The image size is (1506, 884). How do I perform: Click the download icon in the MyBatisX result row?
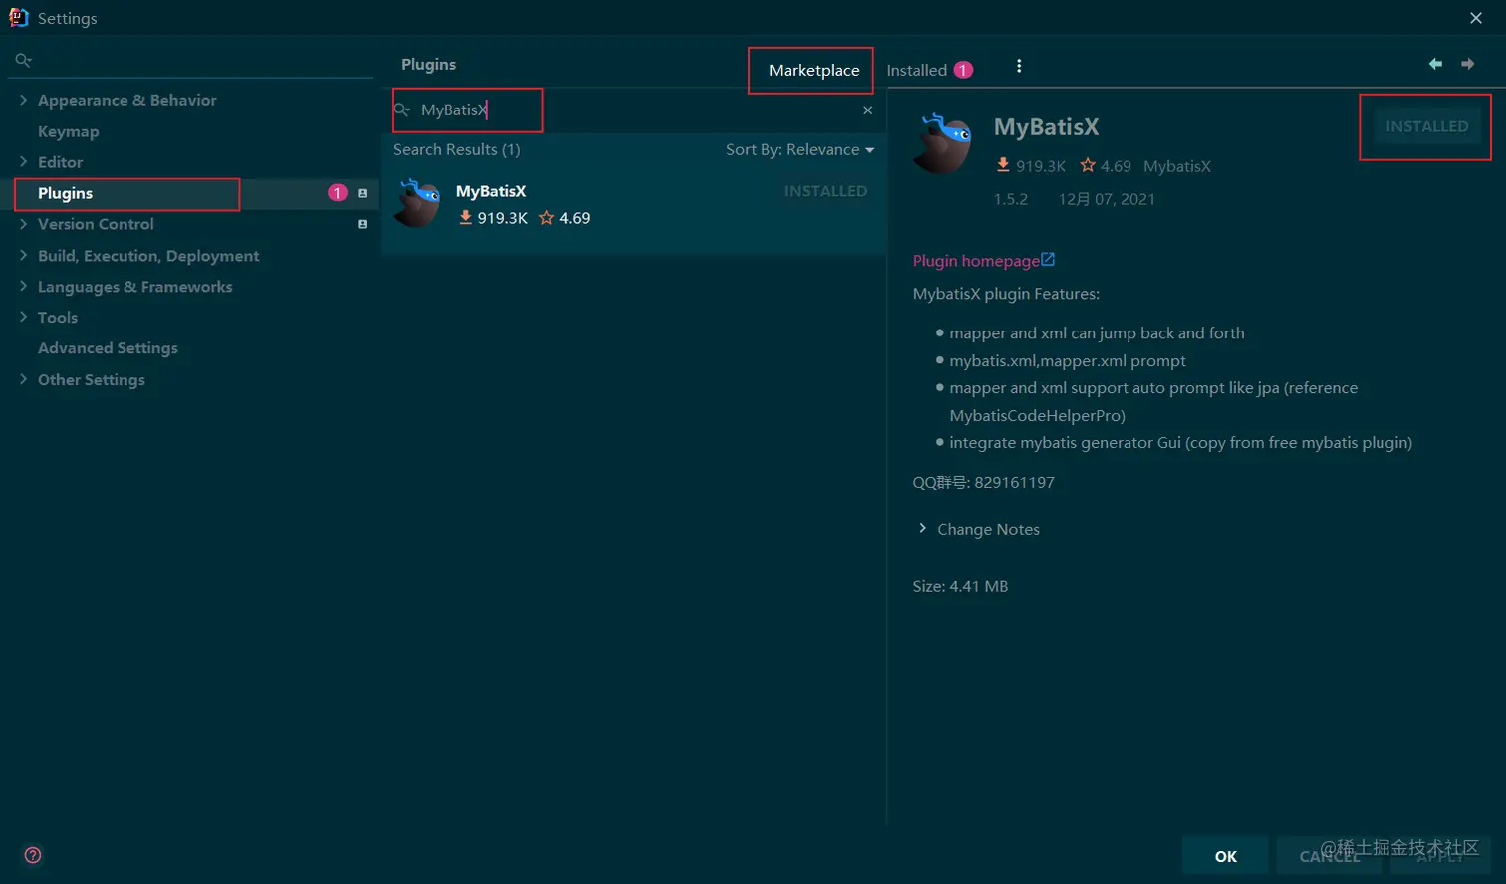pos(465,217)
